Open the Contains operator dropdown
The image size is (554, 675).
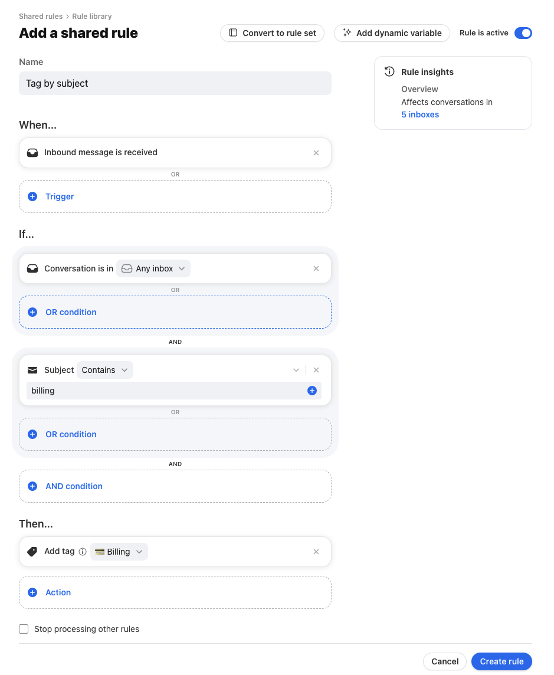point(105,370)
